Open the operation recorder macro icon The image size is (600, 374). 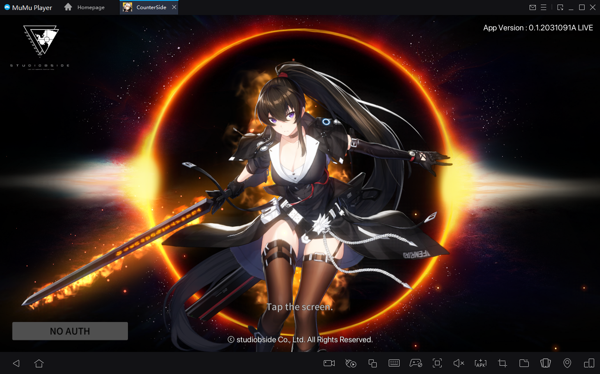pos(351,363)
